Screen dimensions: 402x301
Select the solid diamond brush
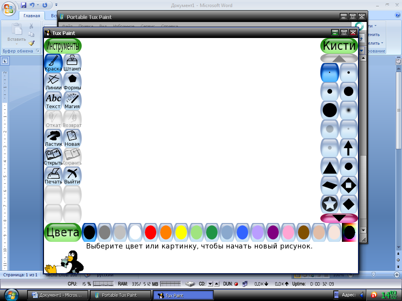point(349,204)
